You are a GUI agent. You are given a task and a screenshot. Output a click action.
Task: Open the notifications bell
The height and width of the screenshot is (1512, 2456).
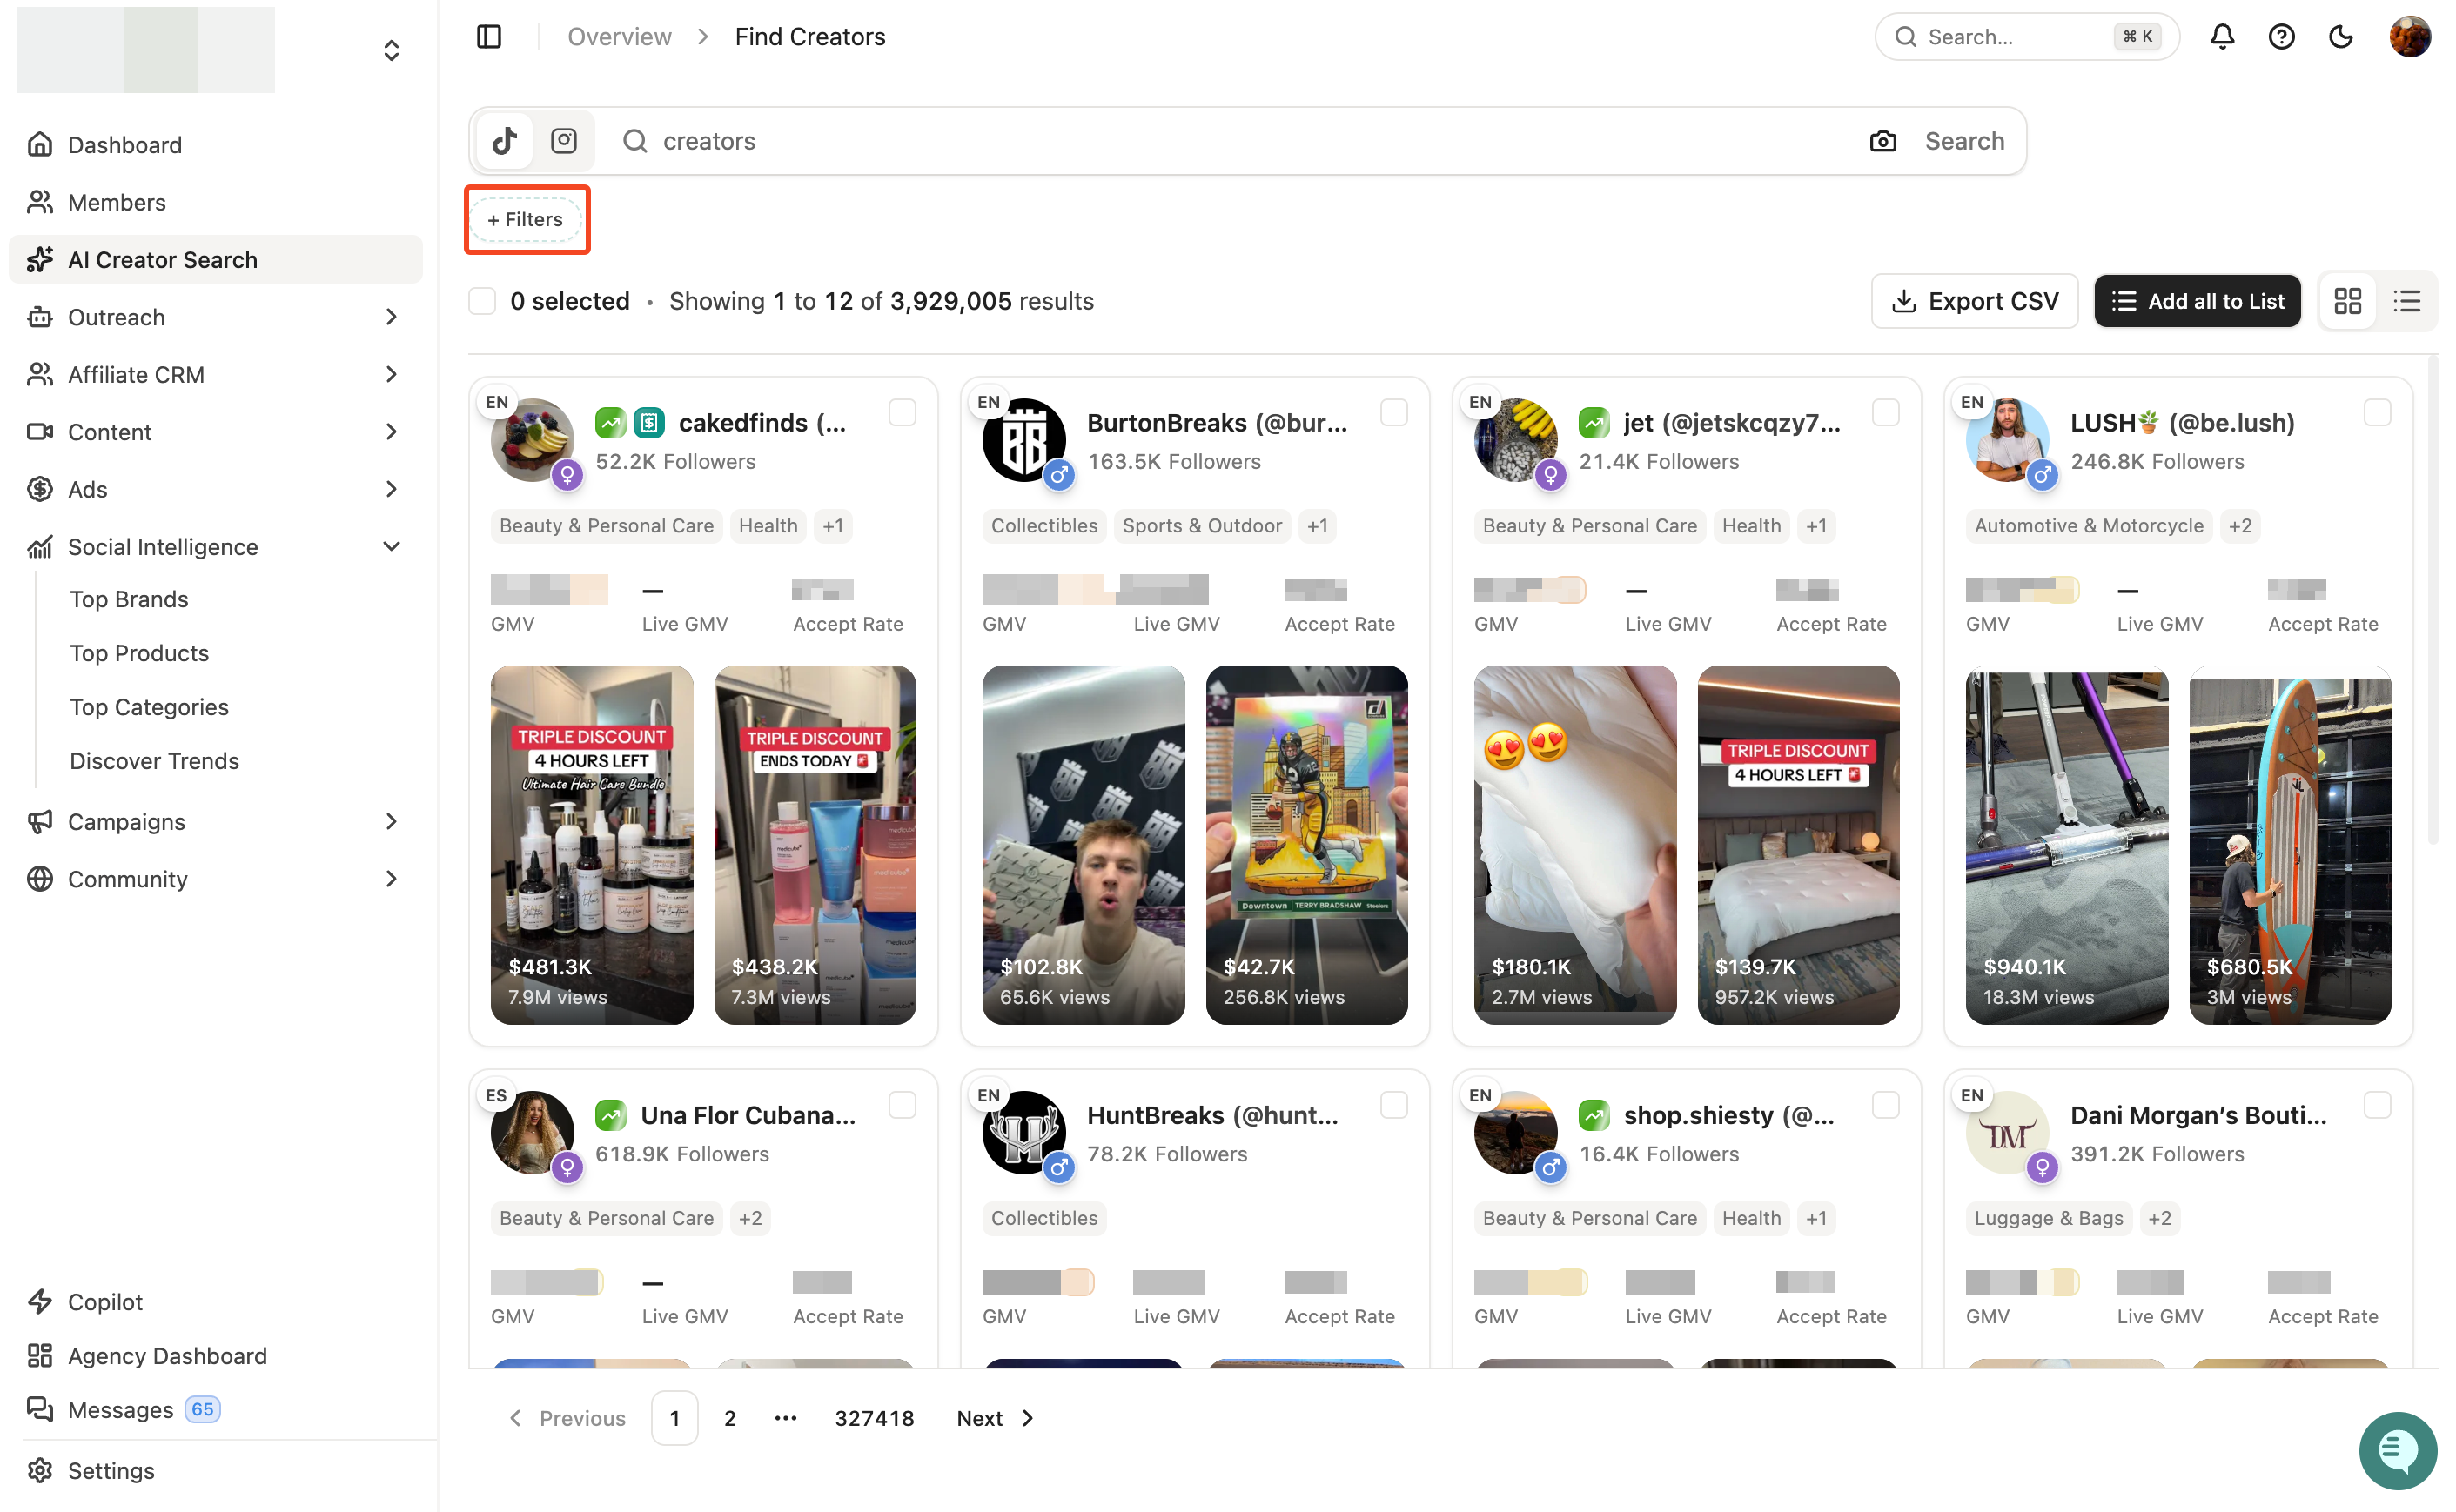coord(2222,37)
